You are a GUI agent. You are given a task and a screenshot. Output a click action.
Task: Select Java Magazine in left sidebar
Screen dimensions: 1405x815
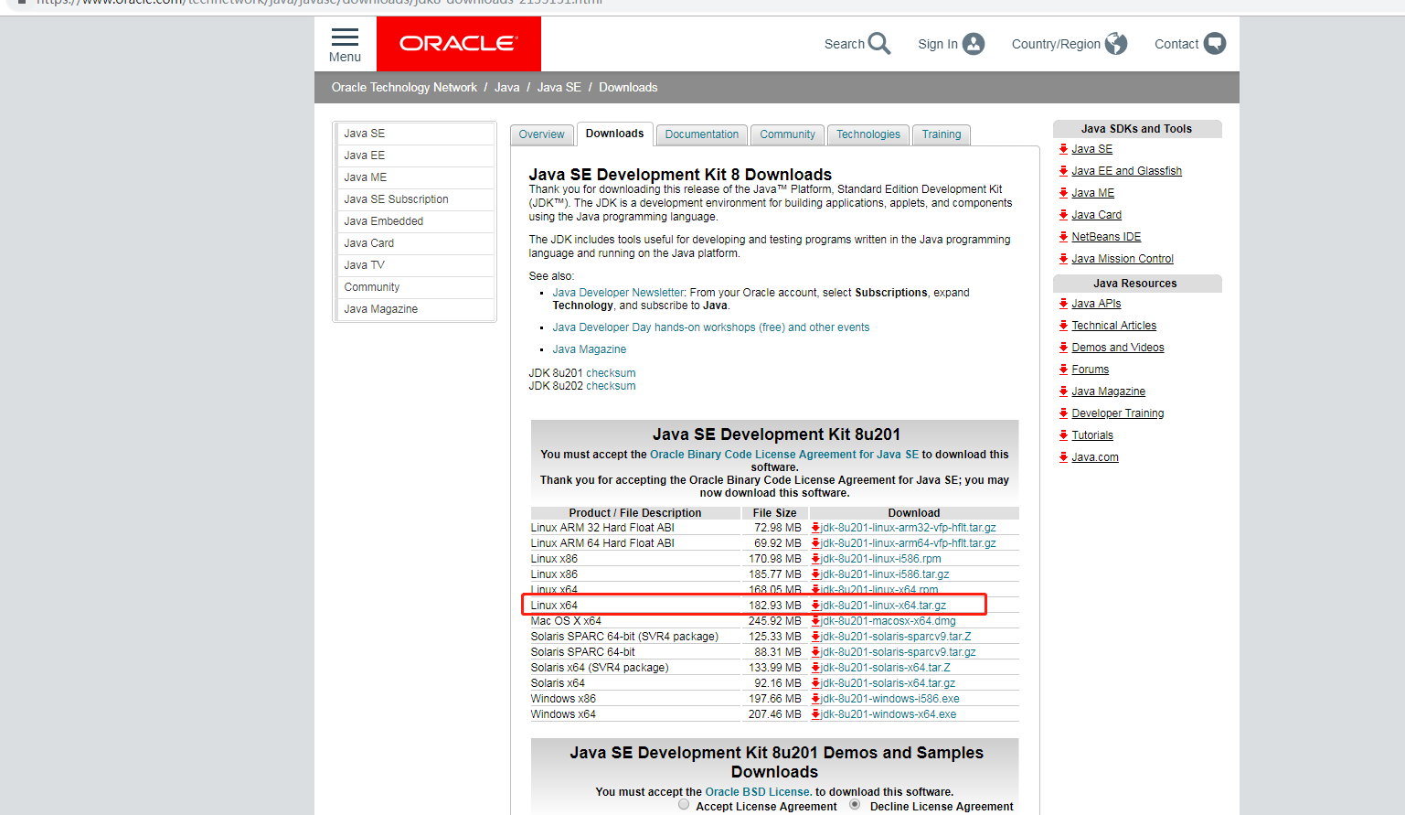[416, 309]
